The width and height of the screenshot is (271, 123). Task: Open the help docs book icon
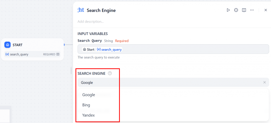click(x=244, y=10)
